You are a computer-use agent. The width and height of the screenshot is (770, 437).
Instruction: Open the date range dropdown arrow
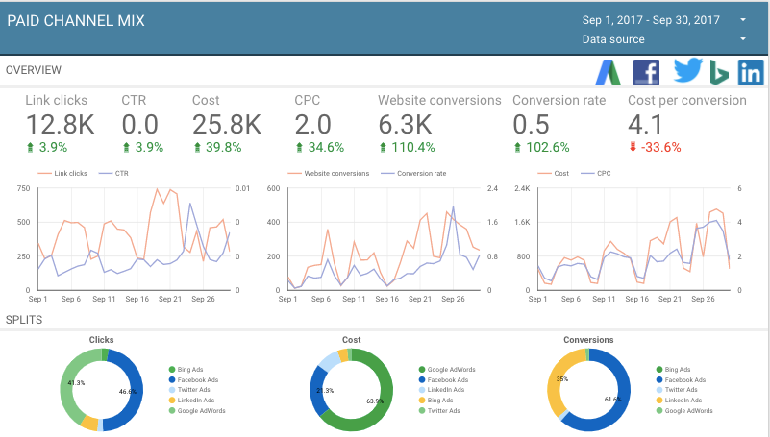(743, 19)
